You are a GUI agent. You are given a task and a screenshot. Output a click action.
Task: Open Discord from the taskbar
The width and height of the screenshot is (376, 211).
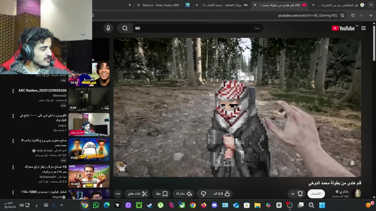coord(214,205)
